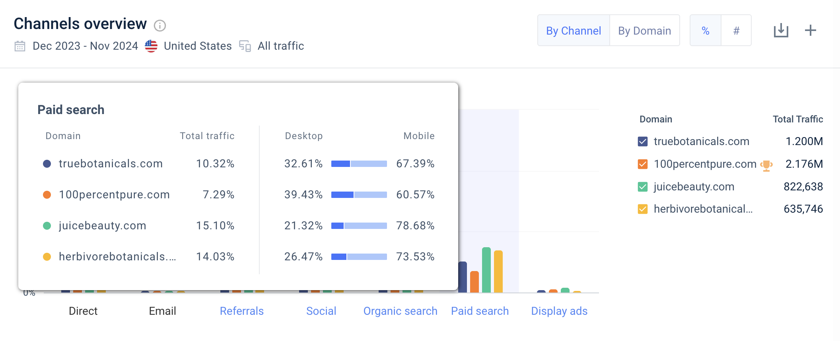
Task: Click the trophy icon next to 100percentpure.com
Action: (766, 165)
